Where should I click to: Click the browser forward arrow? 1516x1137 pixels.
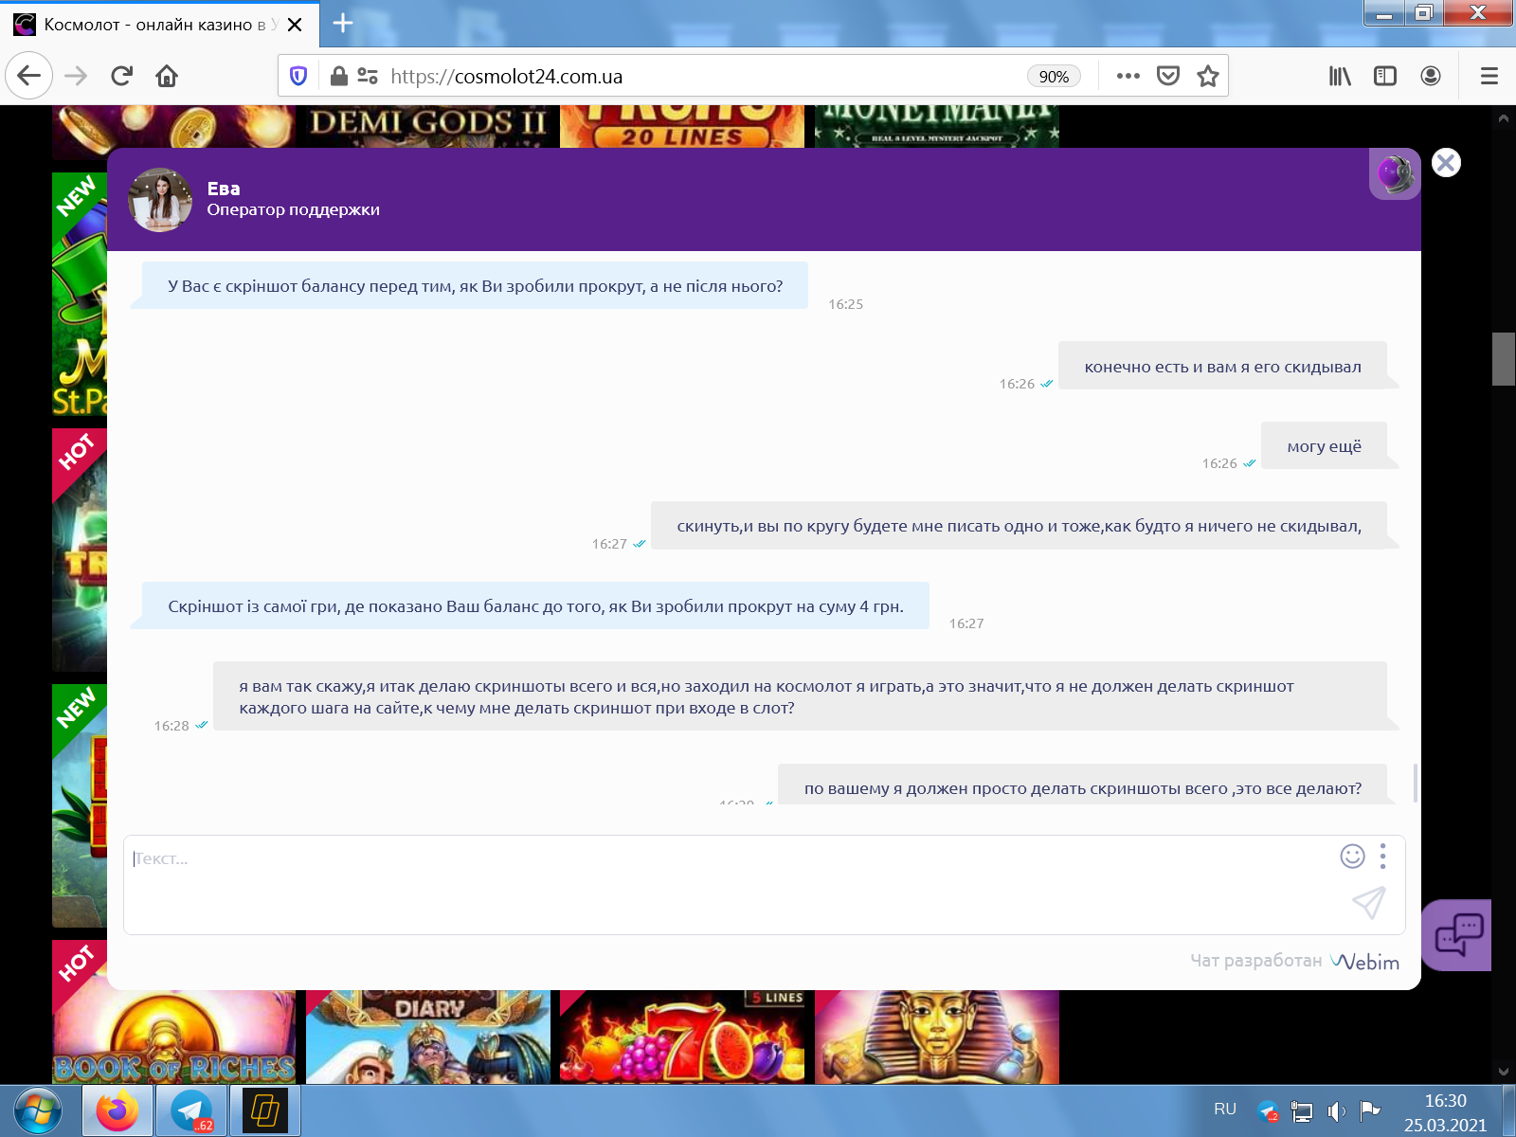click(76, 76)
